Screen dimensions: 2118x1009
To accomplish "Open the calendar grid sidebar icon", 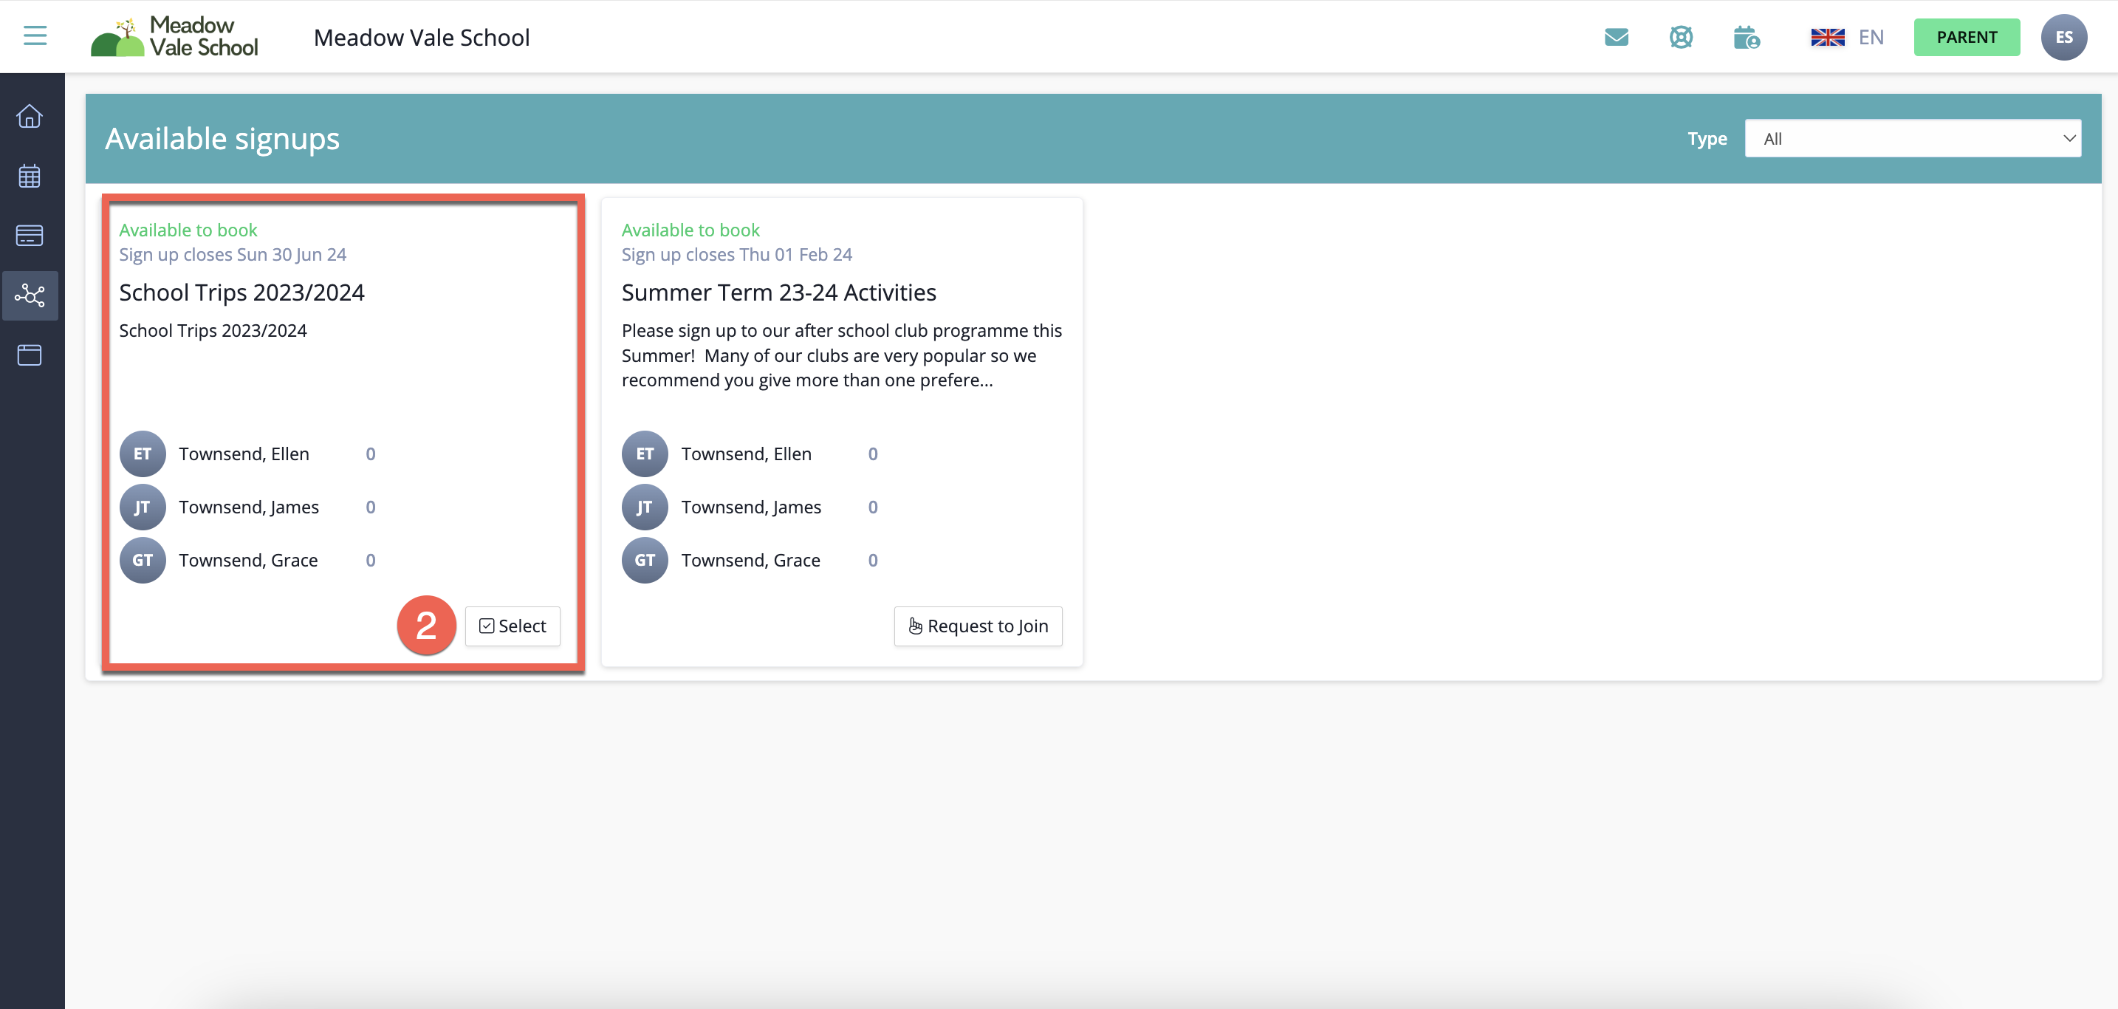I will pos(30,176).
